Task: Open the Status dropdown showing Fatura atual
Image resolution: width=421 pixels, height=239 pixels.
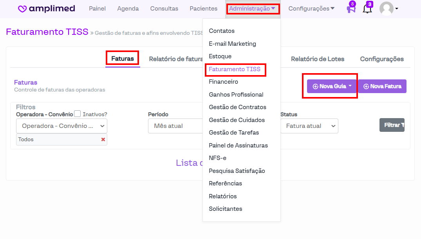Action: point(309,126)
